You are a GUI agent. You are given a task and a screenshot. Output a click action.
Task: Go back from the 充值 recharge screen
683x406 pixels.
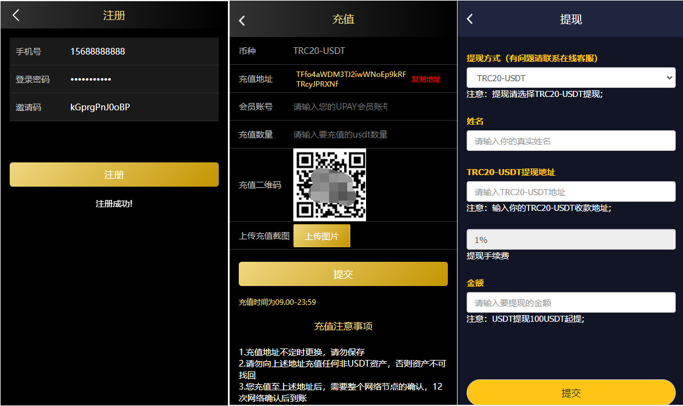242,21
